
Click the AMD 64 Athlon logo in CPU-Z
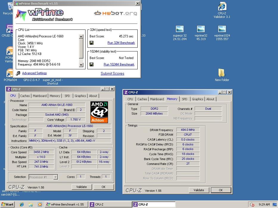coord(99,112)
